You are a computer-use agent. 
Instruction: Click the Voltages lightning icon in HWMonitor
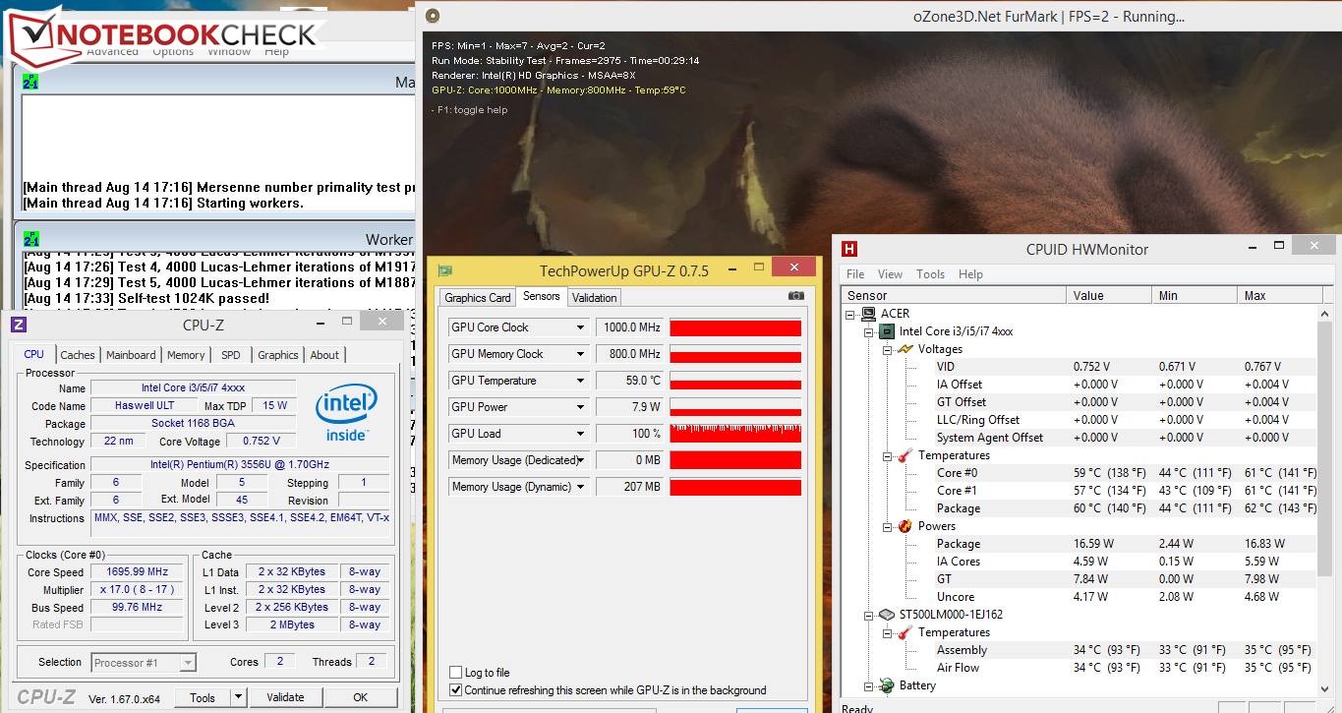pos(904,349)
